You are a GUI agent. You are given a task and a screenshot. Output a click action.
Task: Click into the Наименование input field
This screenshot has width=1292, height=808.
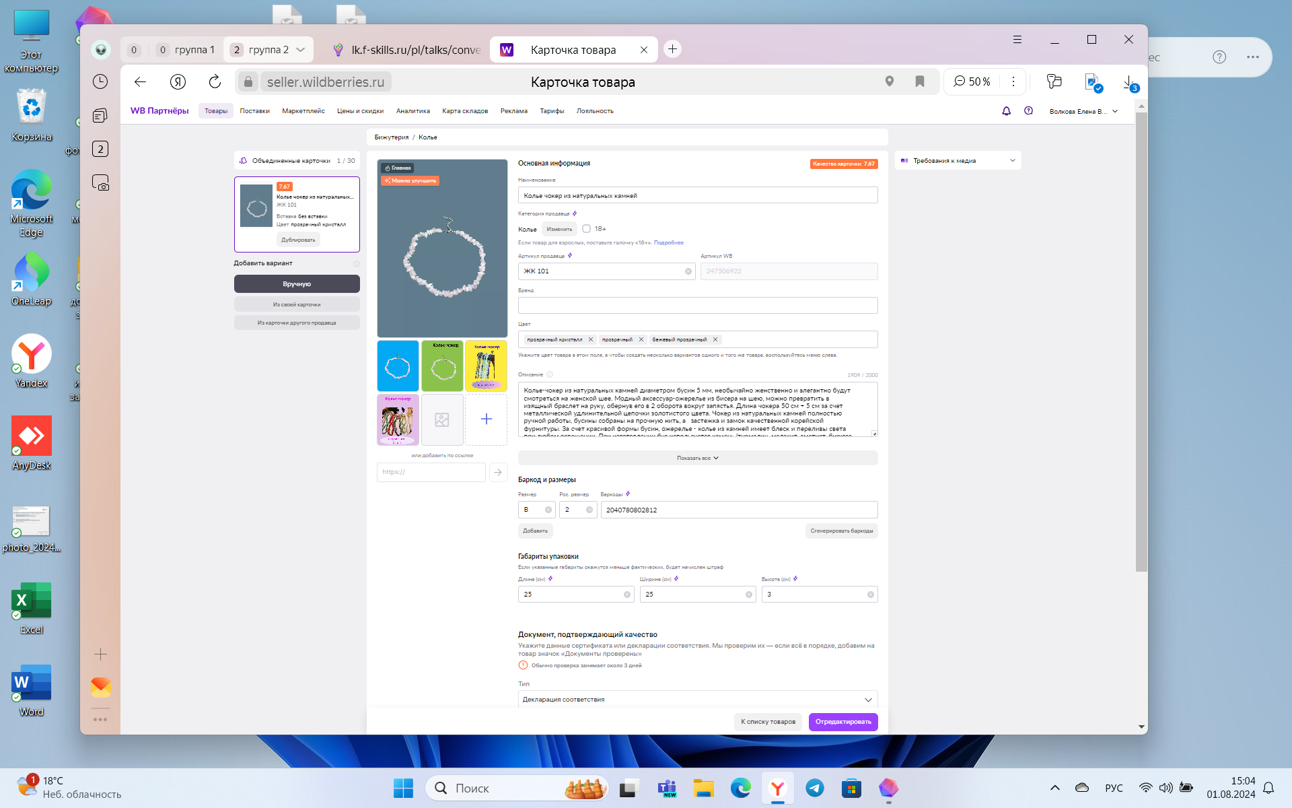pos(698,195)
